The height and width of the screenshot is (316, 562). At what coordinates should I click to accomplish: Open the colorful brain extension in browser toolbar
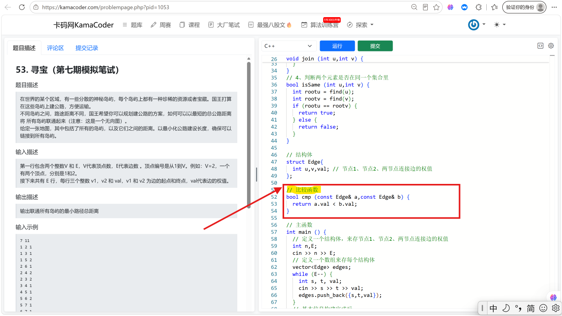coord(450,7)
